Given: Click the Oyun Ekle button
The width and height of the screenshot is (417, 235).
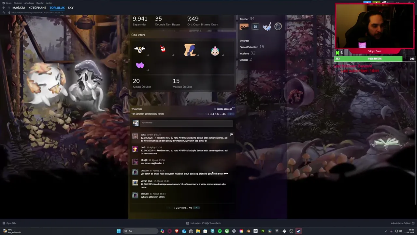Looking at the screenshot, I should click(9, 223).
